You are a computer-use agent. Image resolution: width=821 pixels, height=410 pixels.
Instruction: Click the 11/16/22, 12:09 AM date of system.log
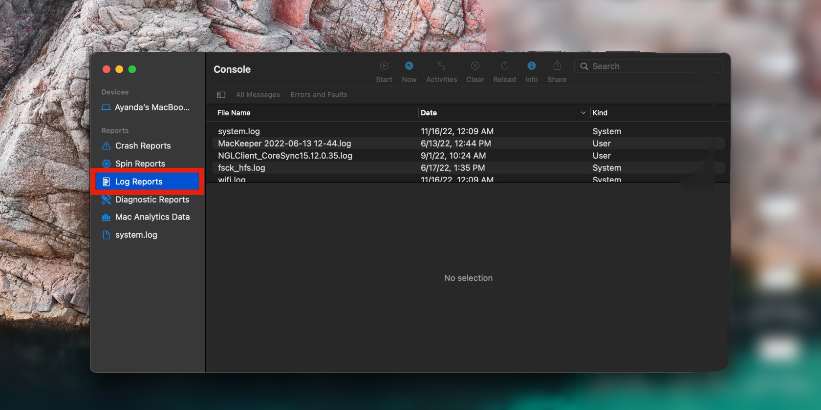tap(457, 131)
